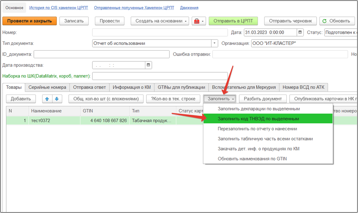Click the N column header
Viewport: 358px width, 213px height.
tap(17, 111)
